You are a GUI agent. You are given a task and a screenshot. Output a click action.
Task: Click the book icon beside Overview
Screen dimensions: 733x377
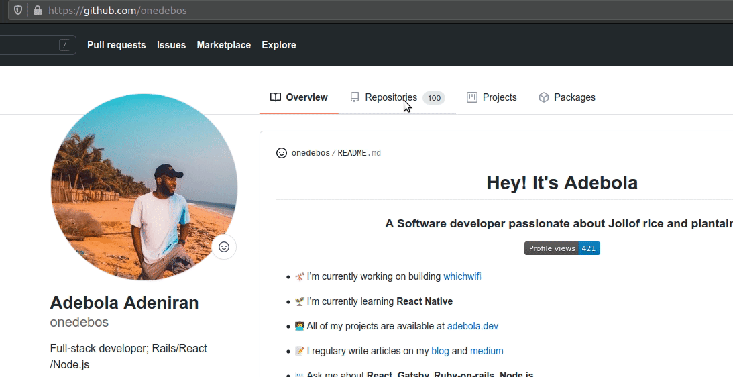point(276,97)
